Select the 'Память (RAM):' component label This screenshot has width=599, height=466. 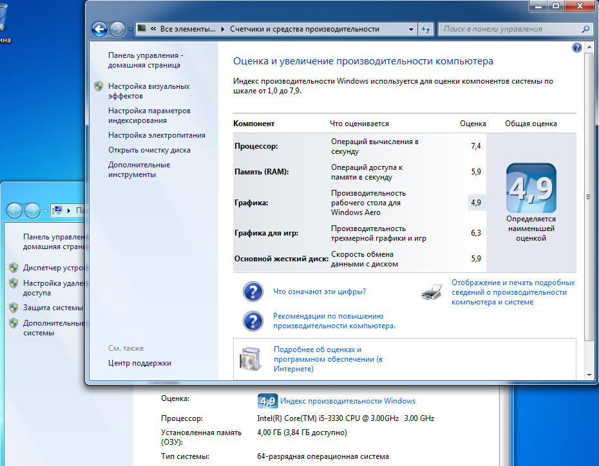point(261,172)
